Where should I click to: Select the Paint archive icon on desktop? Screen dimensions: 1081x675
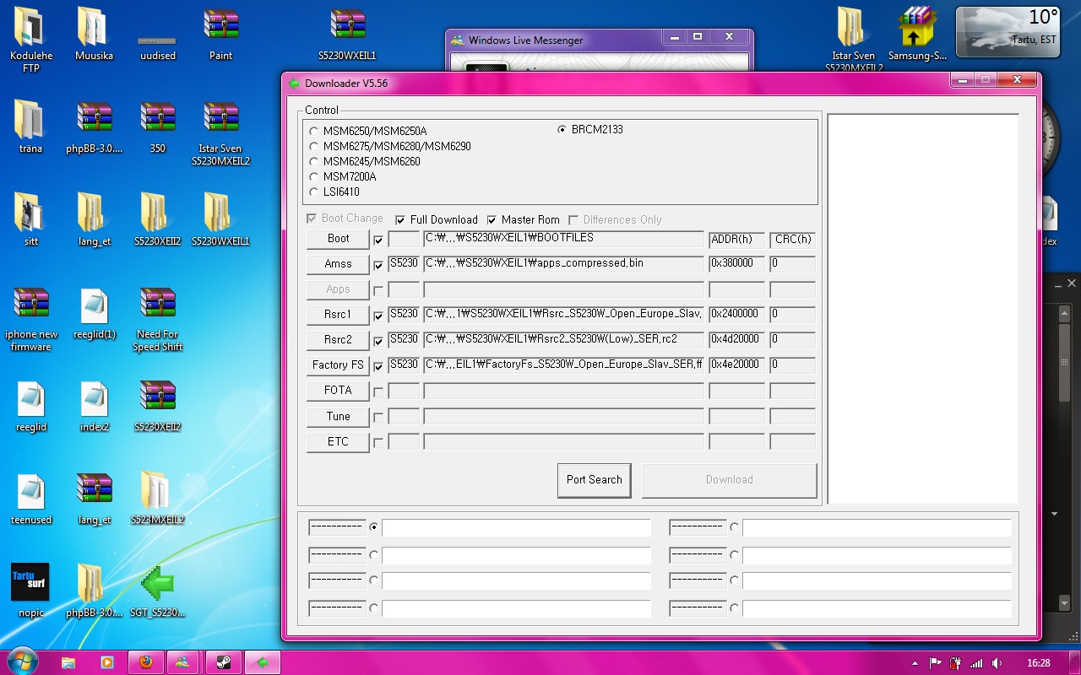tap(220, 34)
